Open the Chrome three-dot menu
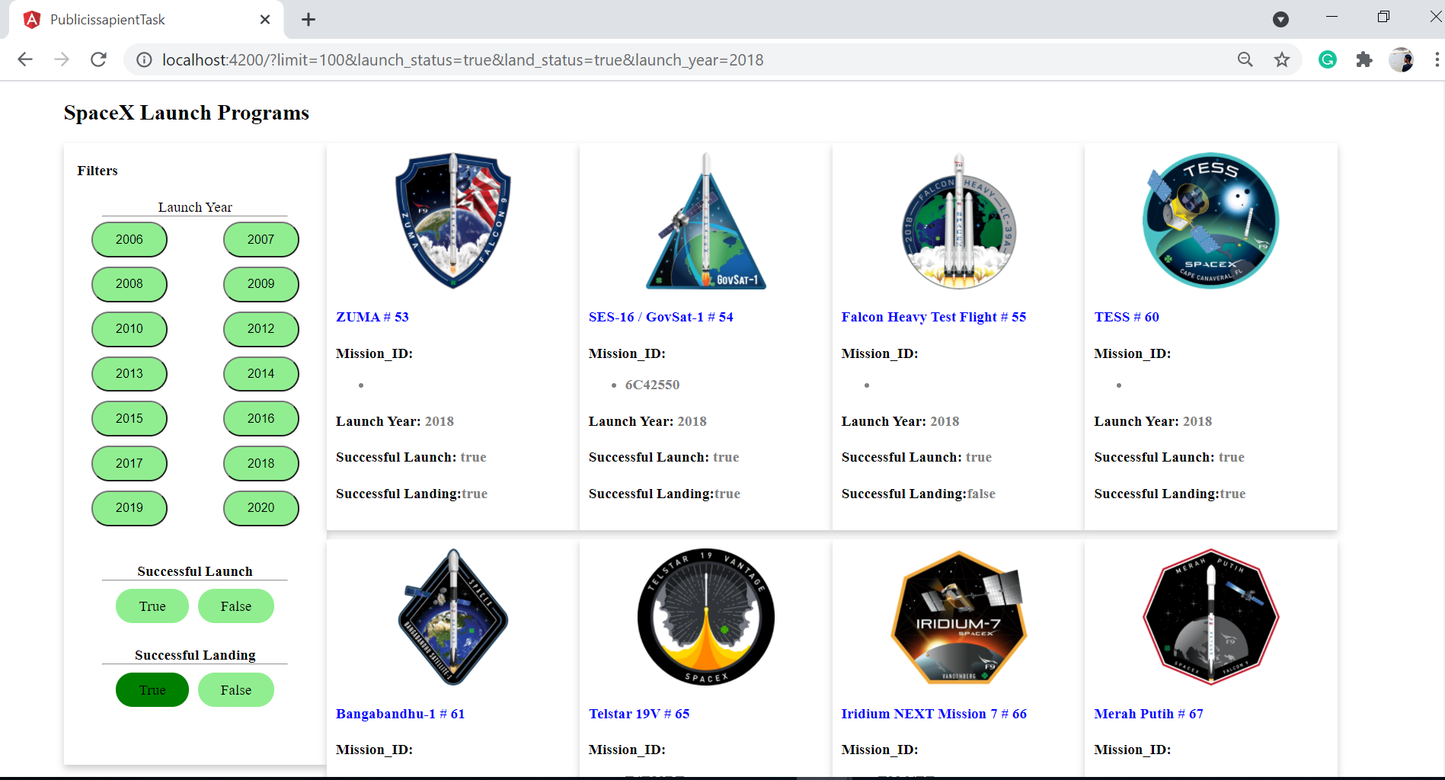 (1435, 59)
